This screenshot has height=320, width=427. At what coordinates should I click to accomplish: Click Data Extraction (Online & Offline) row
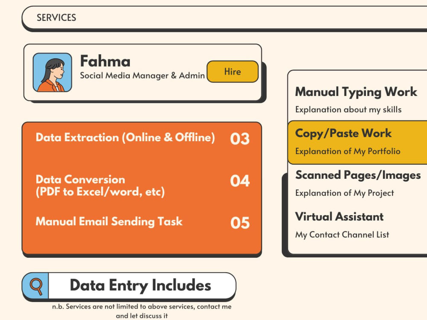pos(125,137)
